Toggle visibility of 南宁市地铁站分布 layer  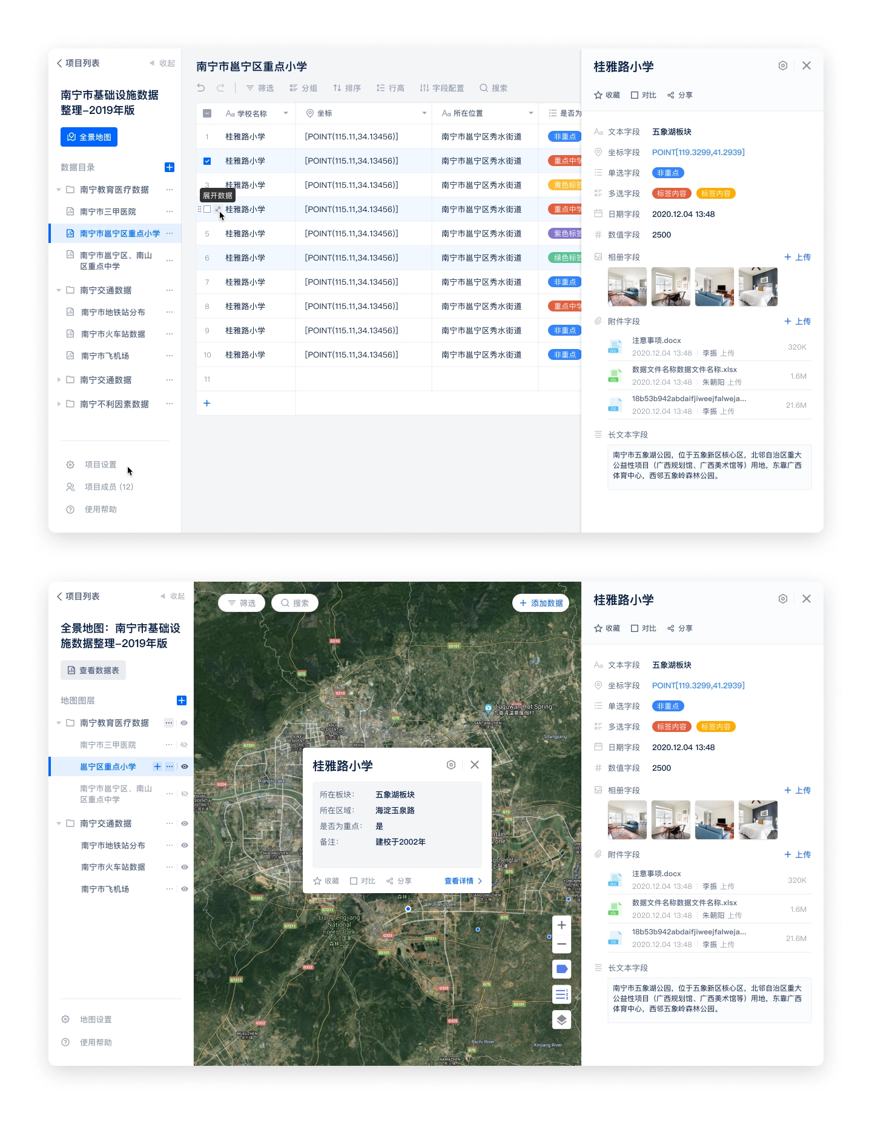[x=184, y=845]
